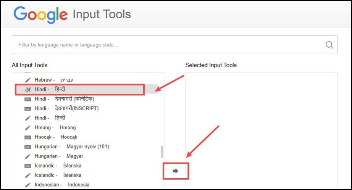
Task: Click the pencil icon beside Indonesian
Action: point(27,185)
